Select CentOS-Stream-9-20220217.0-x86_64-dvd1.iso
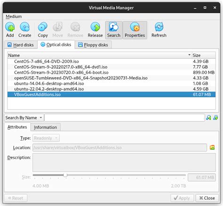Viewport: 223px width, 206px height. (111, 67)
